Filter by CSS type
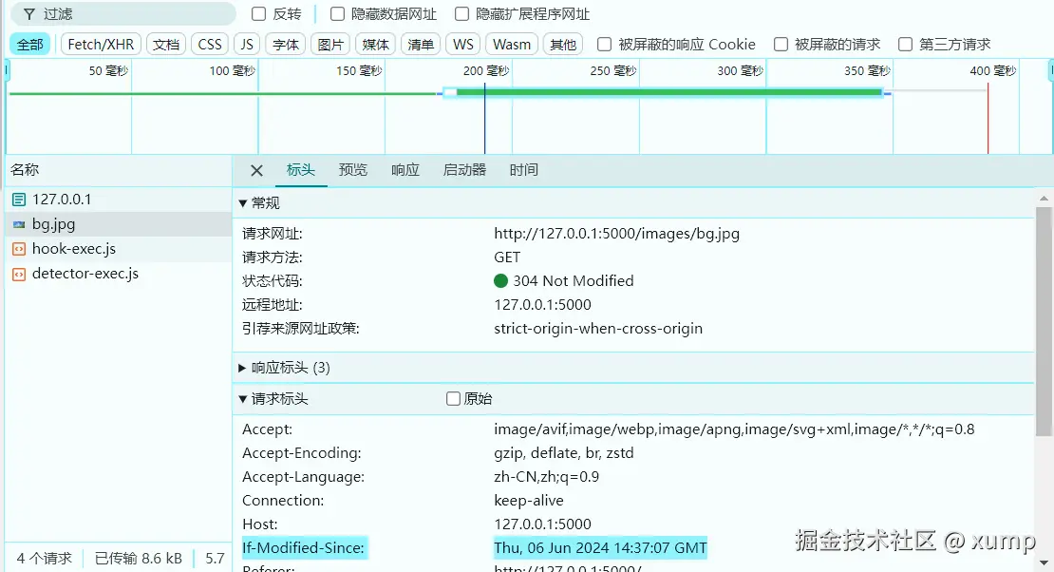 (210, 45)
